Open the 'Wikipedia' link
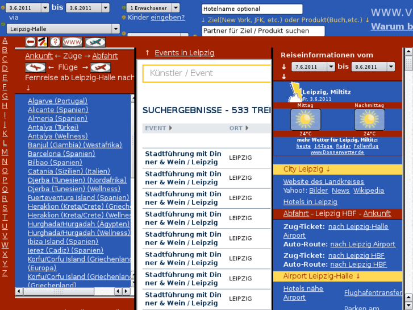The height and width of the screenshot is (310, 413). click(369, 191)
